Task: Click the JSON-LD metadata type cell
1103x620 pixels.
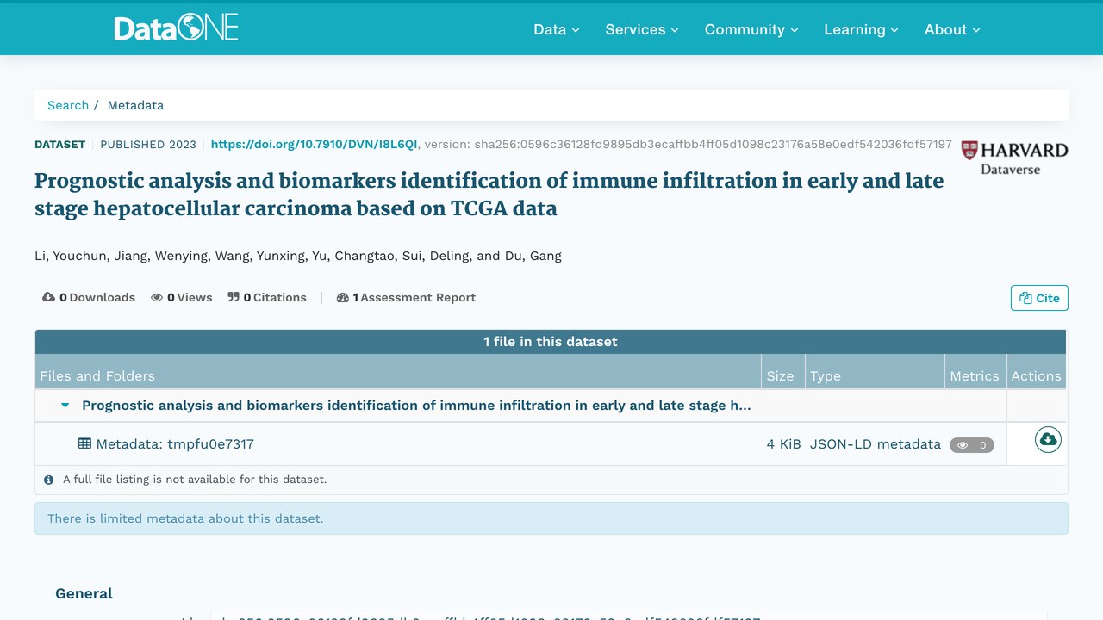Action: pos(876,444)
